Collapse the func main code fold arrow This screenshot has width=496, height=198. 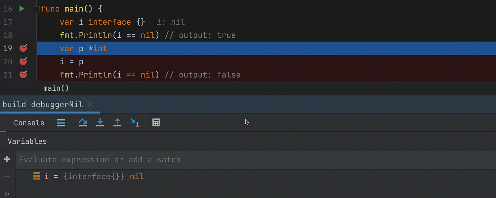tap(37, 9)
